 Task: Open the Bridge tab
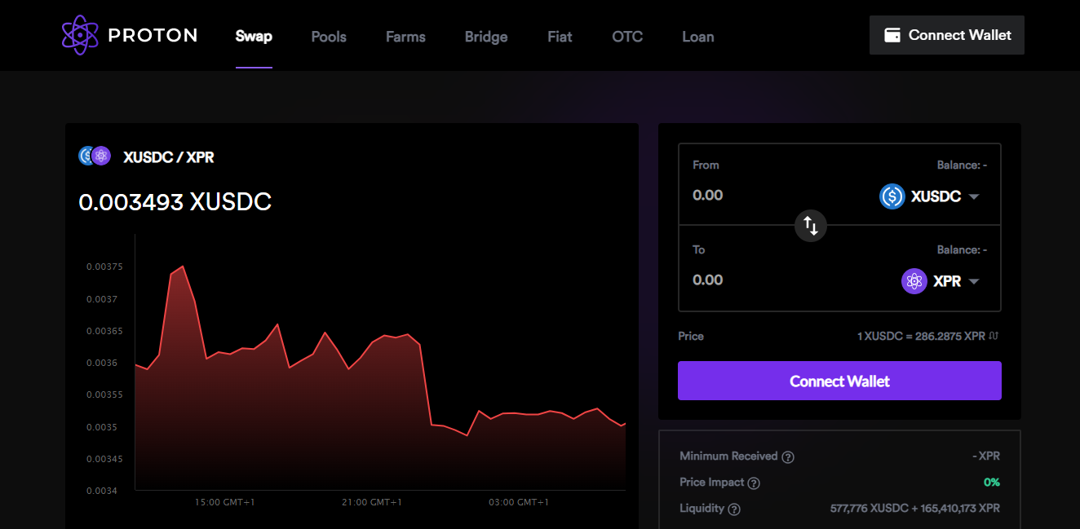486,37
